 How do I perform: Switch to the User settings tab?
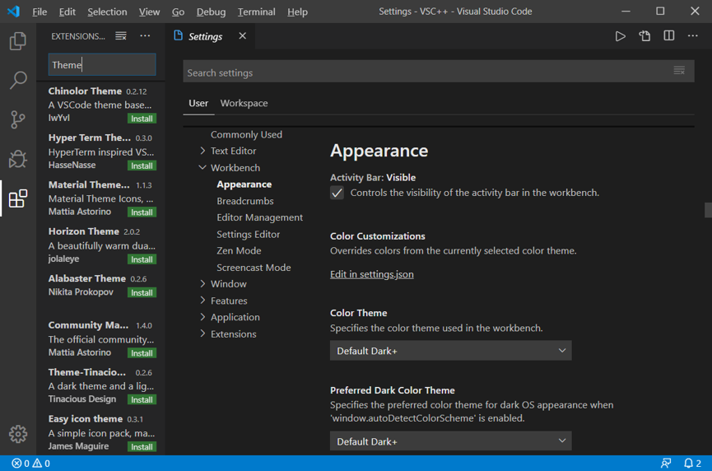tap(198, 103)
